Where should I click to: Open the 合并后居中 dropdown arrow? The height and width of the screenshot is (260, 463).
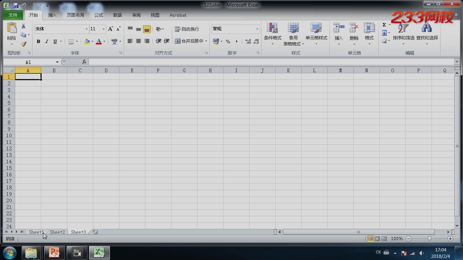[x=206, y=41]
